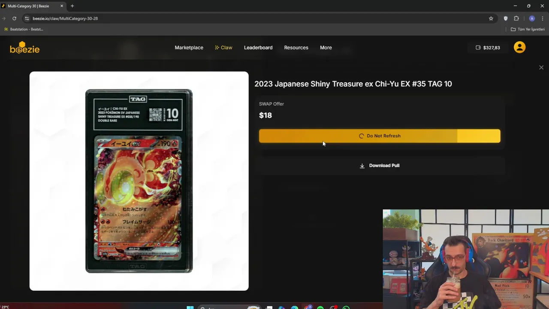Close the card pull dialog

[541, 67]
